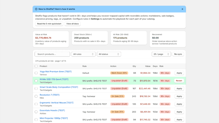Image resolution: width=219 pixels, height=123 pixels.
Task: Focus the Search products field
Action: [x=52, y=54]
